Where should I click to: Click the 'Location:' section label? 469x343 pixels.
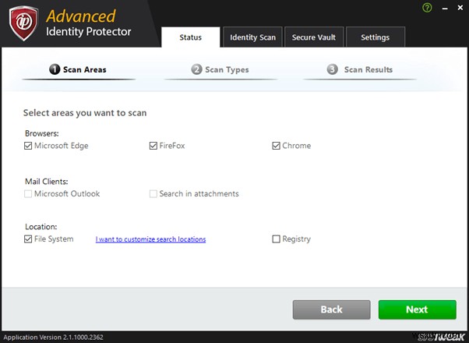[x=41, y=227]
